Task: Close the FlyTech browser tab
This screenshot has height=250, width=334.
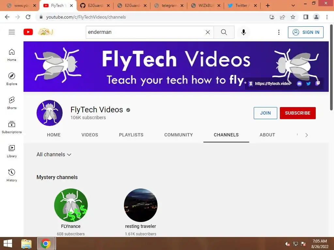Action: 71,6
